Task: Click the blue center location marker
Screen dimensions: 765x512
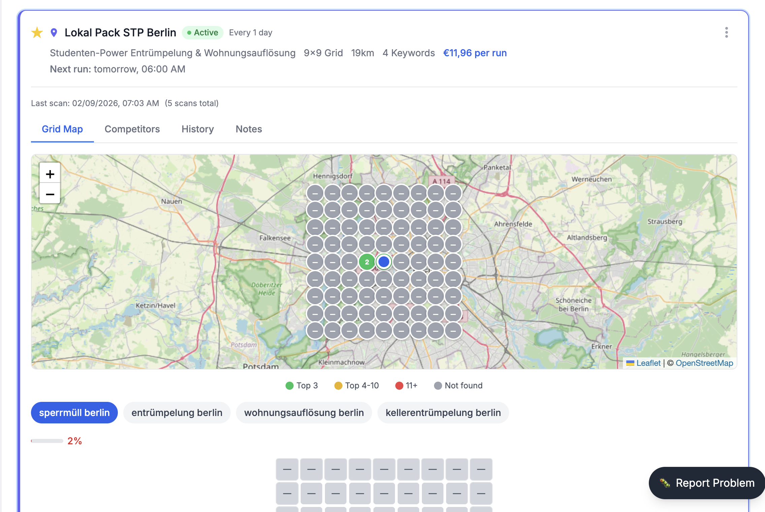Action: point(384,262)
